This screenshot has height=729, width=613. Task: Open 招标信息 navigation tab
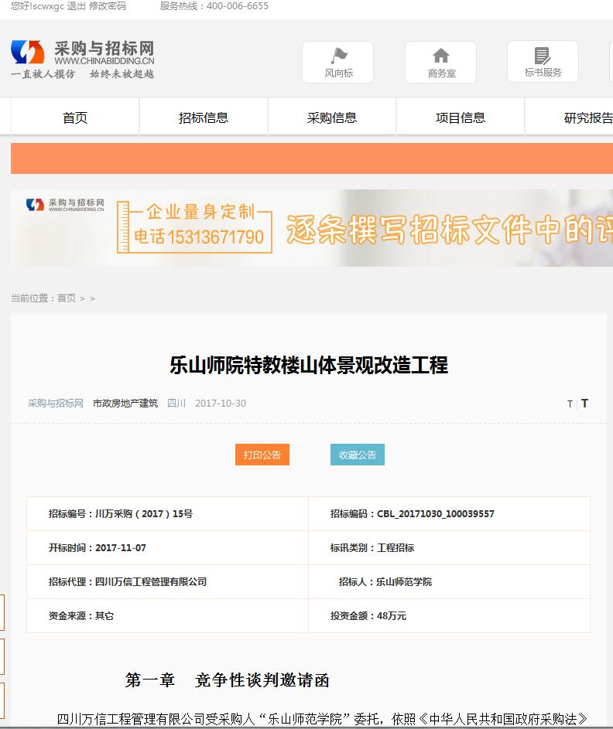[204, 118]
